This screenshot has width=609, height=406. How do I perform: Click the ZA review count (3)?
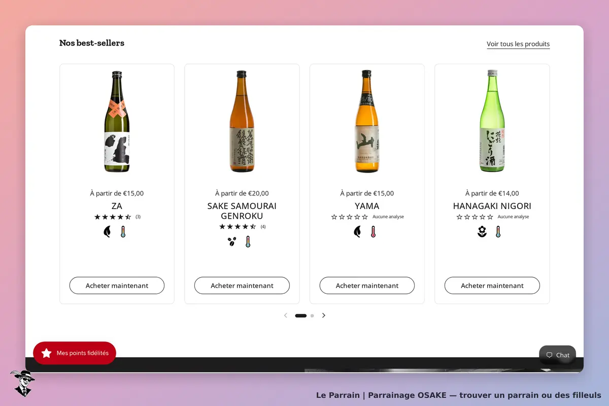[x=138, y=217]
